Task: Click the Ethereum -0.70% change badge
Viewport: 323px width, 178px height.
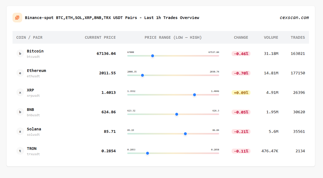Action: tap(241, 73)
